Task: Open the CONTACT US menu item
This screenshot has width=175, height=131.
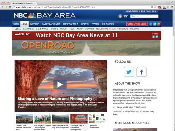Action: tap(108, 24)
